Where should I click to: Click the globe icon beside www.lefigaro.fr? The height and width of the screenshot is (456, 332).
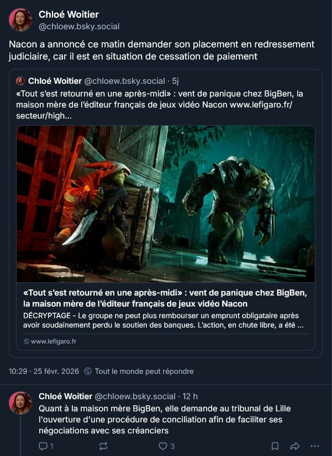26,341
